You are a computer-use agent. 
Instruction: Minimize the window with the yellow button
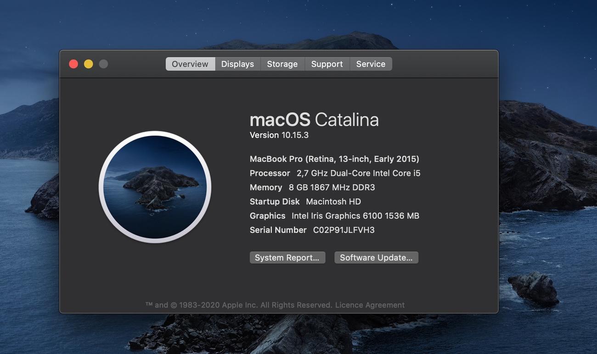[x=89, y=64]
